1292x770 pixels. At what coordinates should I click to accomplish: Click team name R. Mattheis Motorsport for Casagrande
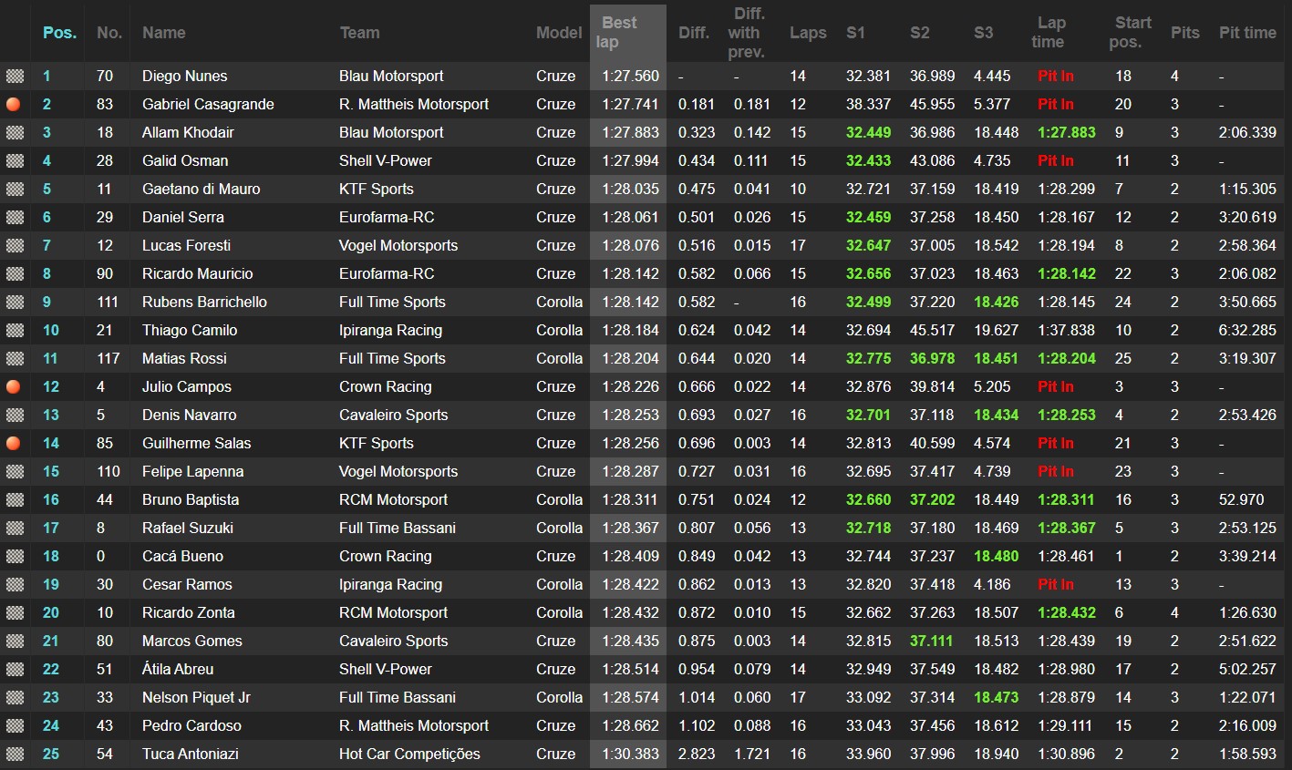(x=414, y=104)
